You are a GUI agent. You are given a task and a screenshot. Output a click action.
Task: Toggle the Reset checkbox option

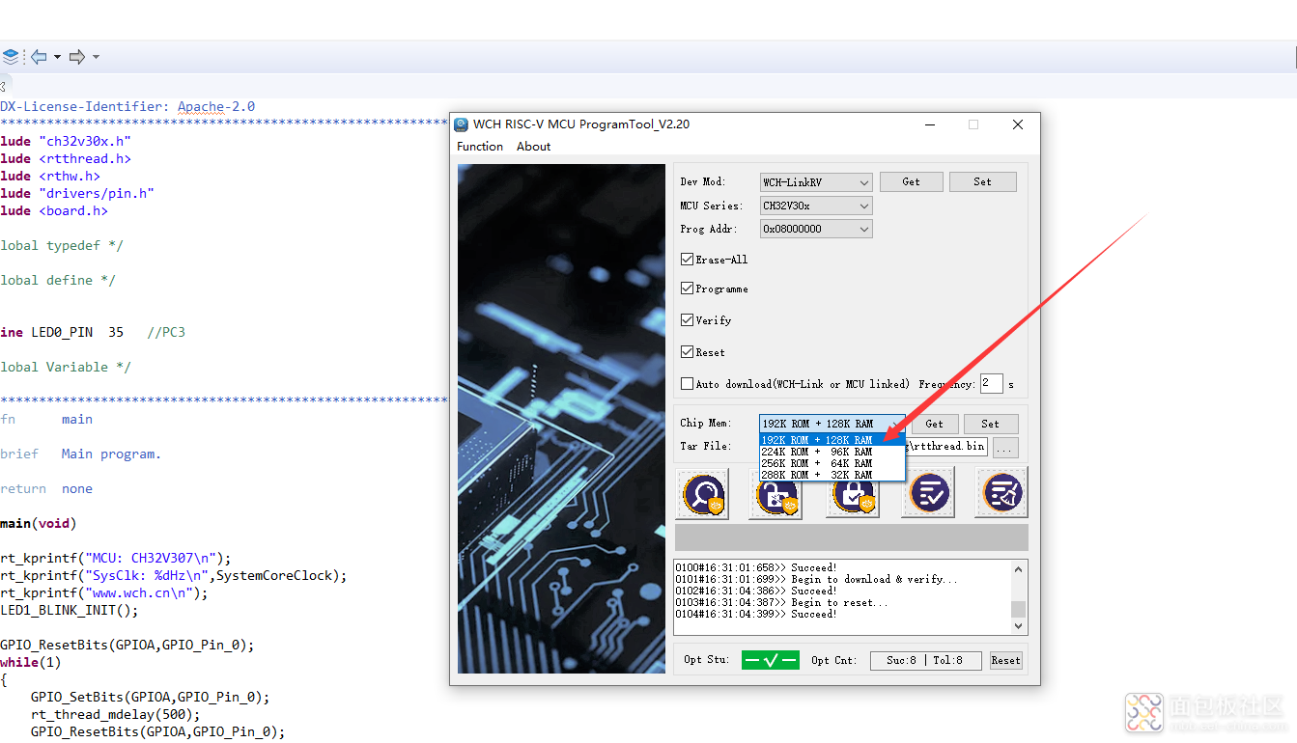688,352
